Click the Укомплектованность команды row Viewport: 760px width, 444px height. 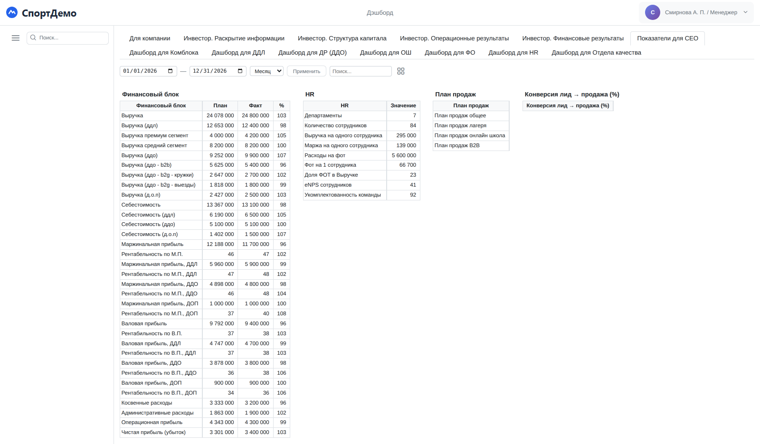(x=361, y=195)
